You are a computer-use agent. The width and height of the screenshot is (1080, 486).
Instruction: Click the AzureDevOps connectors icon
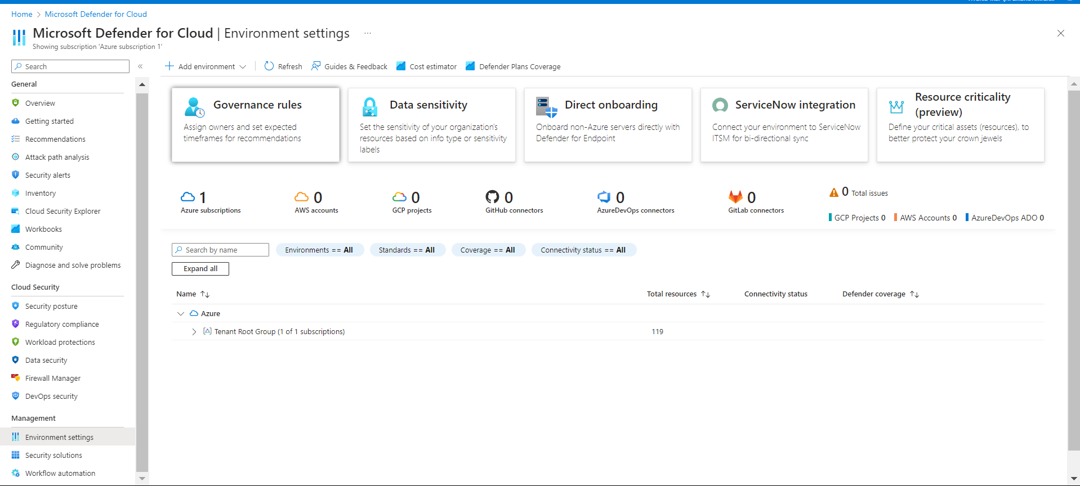[604, 197]
